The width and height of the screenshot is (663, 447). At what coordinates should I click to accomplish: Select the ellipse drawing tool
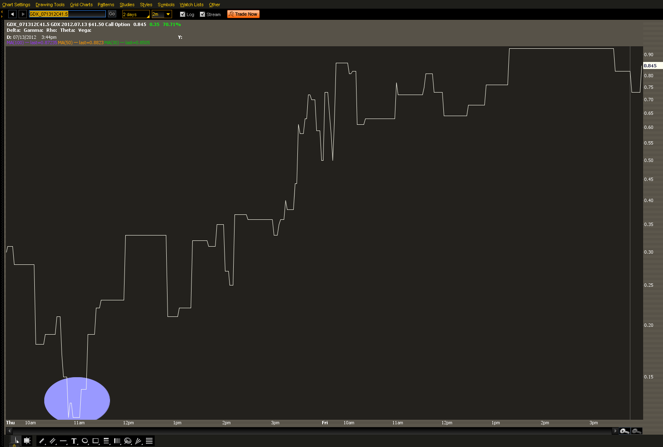[85, 441]
